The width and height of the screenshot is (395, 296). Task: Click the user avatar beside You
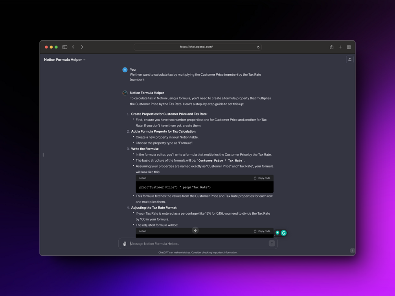point(125,70)
